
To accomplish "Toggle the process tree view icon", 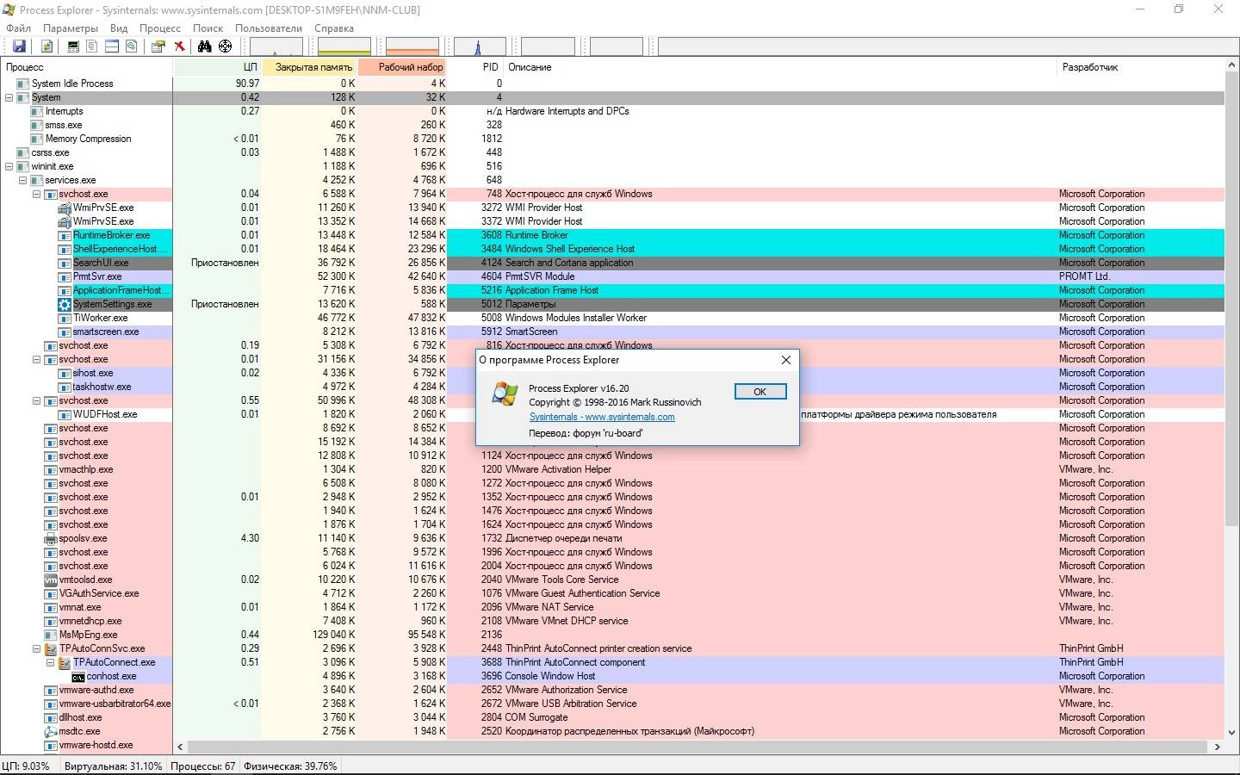I will pos(92,46).
